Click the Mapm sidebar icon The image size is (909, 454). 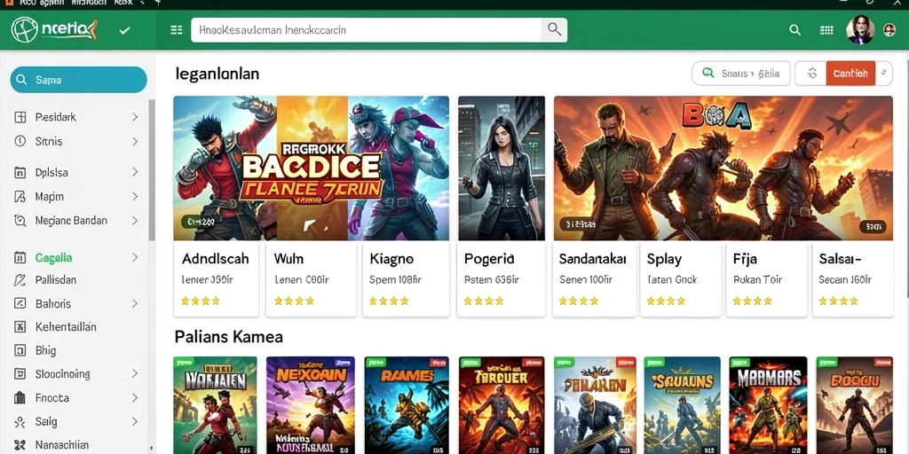(x=20, y=196)
